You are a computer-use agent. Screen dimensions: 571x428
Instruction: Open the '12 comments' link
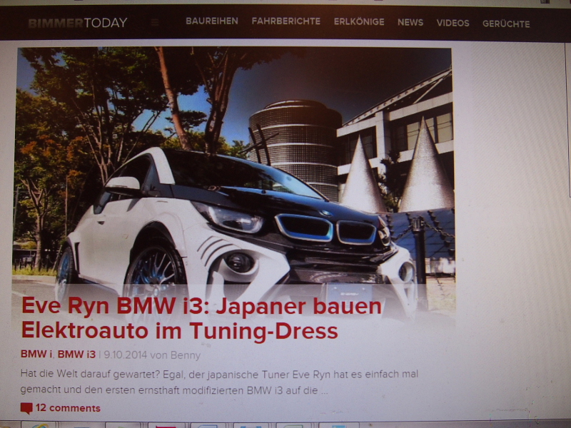tap(68, 408)
